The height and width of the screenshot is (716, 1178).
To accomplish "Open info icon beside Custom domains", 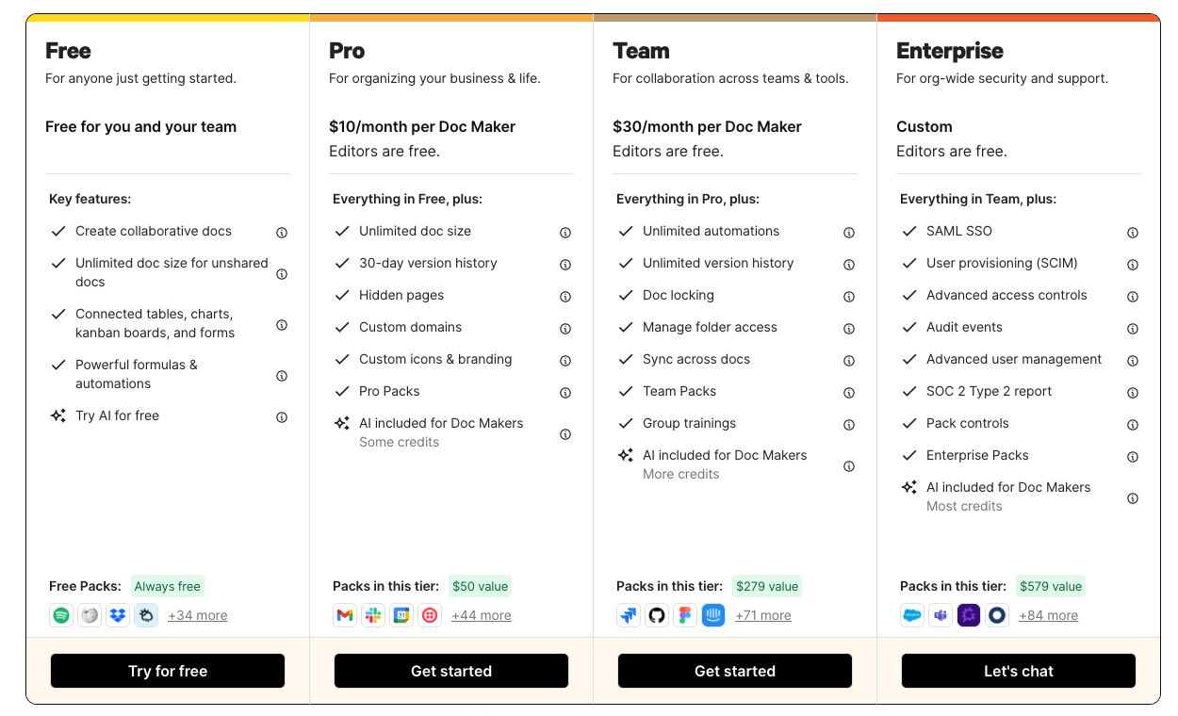I will pos(565,329).
